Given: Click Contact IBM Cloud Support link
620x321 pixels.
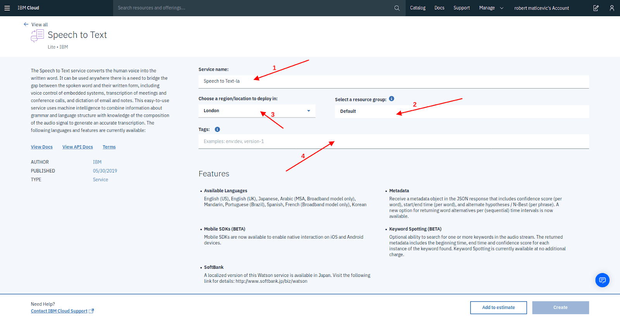Looking at the screenshot, I should click(59, 311).
